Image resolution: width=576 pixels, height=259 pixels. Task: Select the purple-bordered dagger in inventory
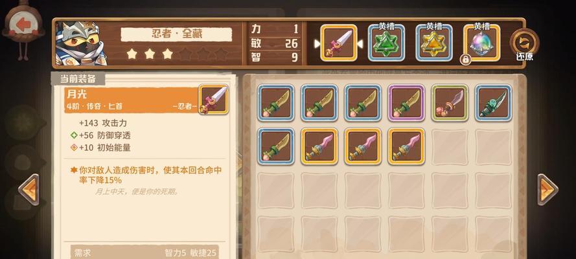pos(406,103)
